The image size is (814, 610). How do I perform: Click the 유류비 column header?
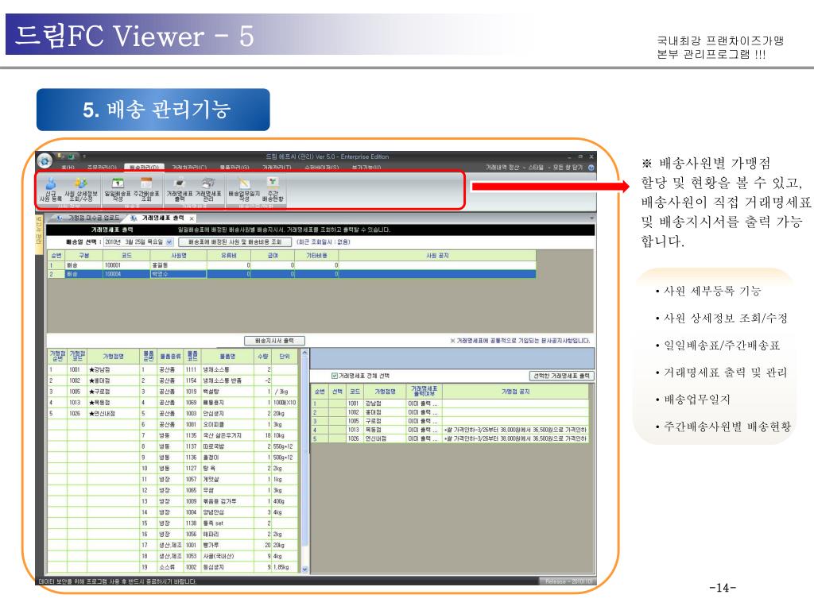pyautogui.click(x=229, y=256)
